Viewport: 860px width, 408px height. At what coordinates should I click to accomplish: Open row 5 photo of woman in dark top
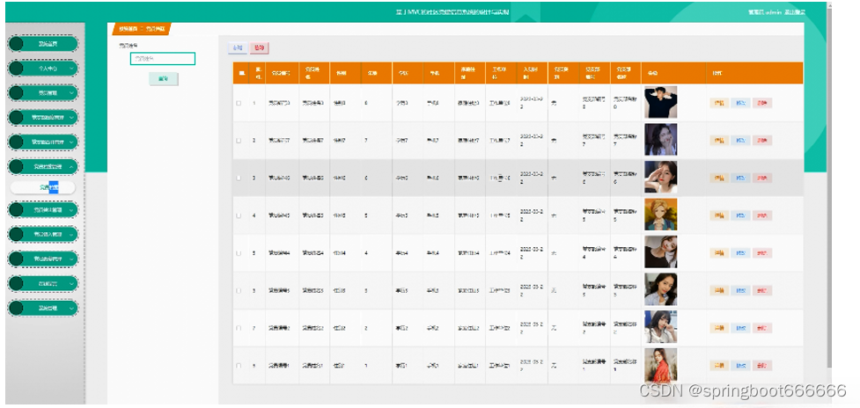[x=660, y=251]
